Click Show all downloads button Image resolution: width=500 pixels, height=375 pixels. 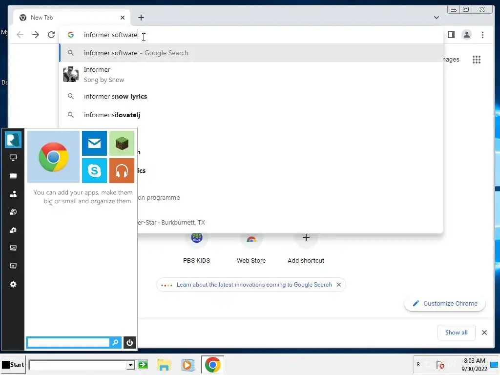tap(457, 333)
